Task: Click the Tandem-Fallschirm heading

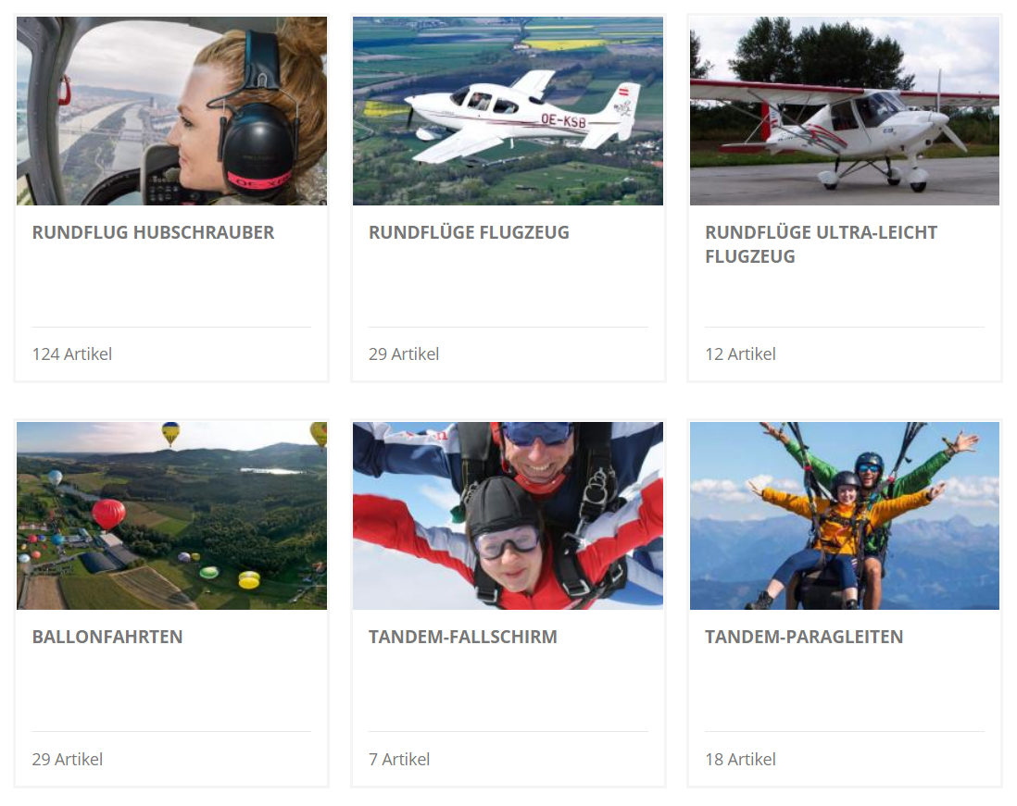Action: tap(463, 637)
